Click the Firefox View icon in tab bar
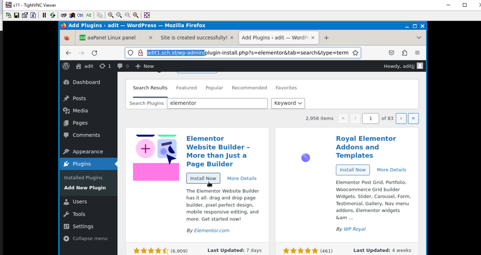This screenshot has height=255, width=481. [x=67, y=38]
